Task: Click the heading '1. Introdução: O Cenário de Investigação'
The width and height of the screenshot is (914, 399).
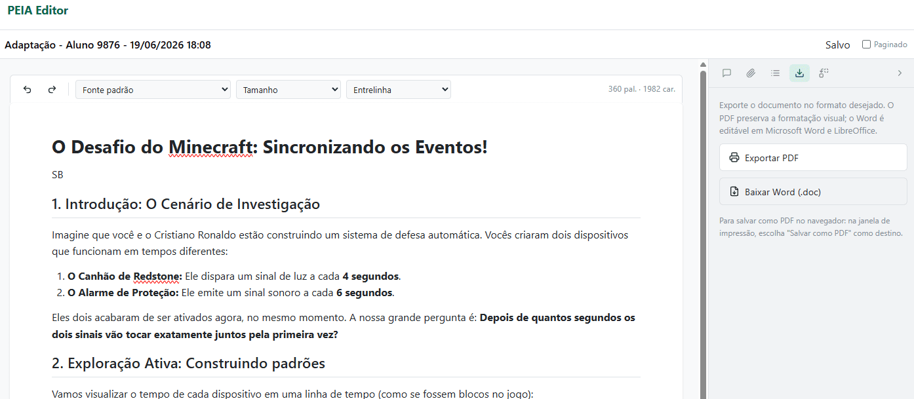Action: [186, 204]
